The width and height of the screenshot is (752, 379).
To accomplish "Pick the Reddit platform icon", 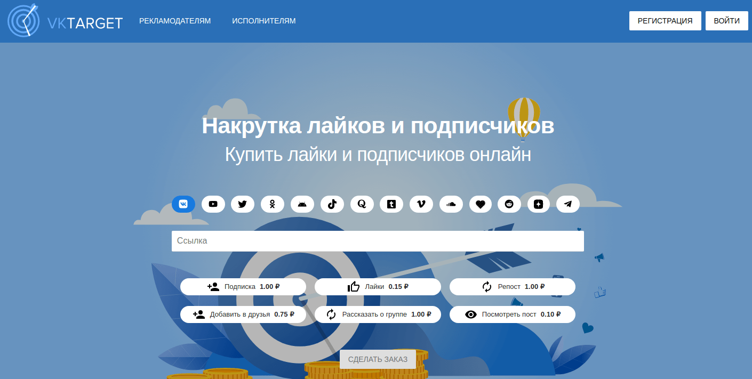I will point(509,204).
